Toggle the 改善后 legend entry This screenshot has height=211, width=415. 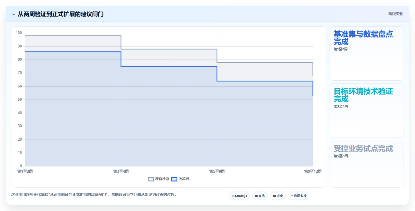click(180, 179)
